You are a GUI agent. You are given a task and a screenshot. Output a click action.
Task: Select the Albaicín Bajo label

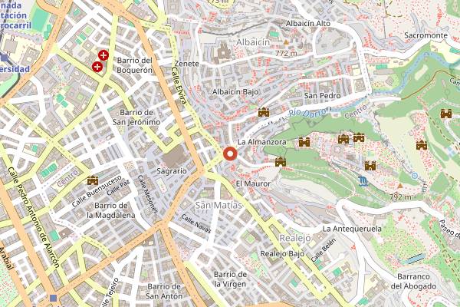(235, 92)
